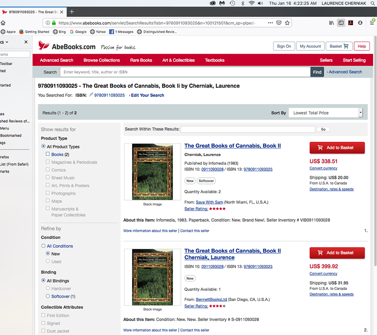Image resolution: width=377 pixels, height=335 pixels.
Task: Open the site information icon in address bar
Action: 48,23
